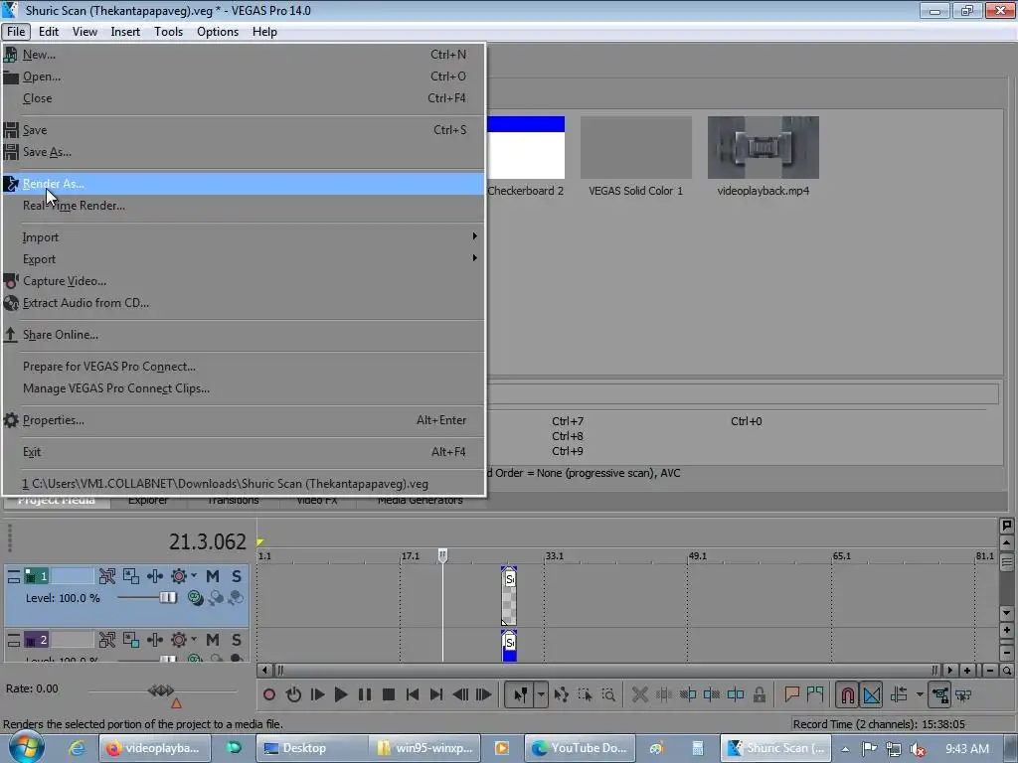1018x763 pixels.
Task: Click Prepare for VEGAS Pro Connect...
Action: pos(244,367)
